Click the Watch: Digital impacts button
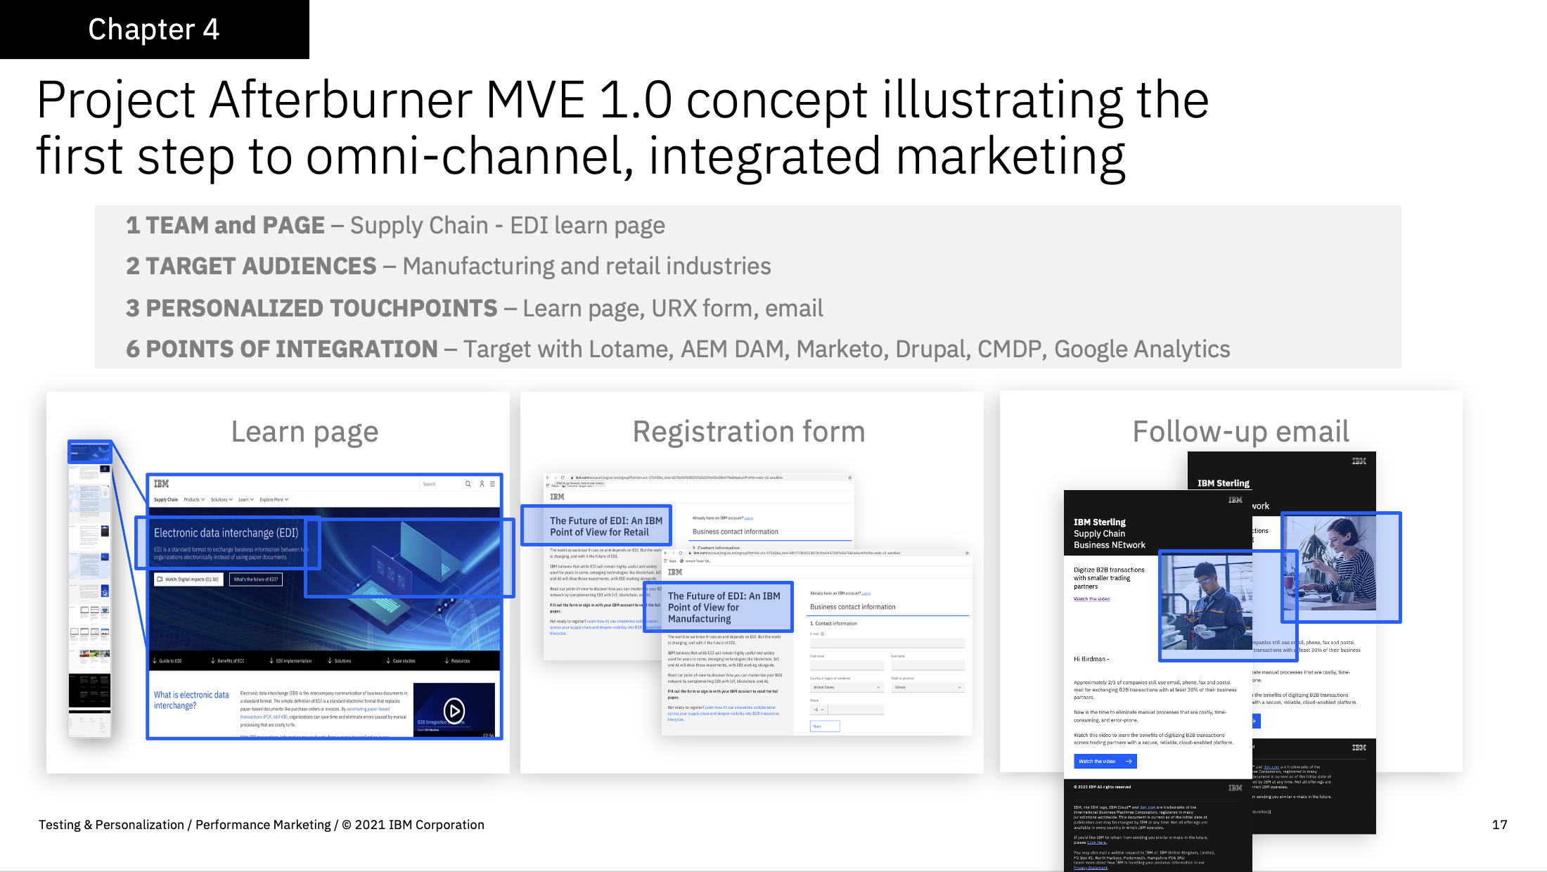Screen dimensions: 1547x872 coord(188,579)
